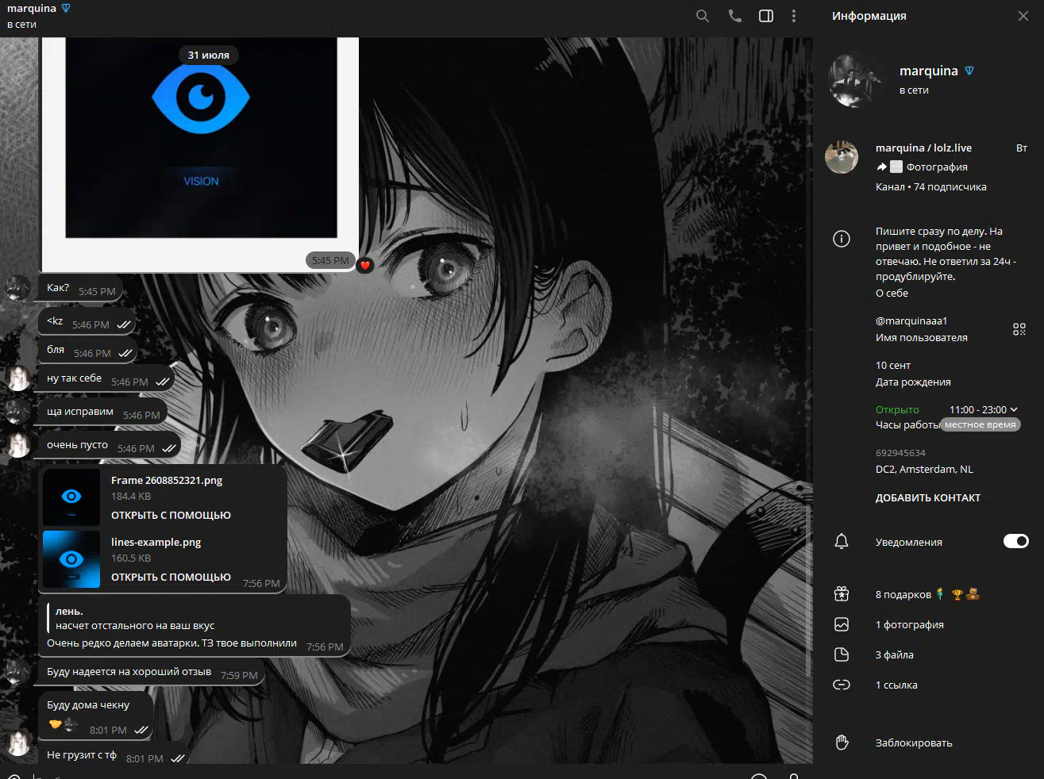This screenshot has height=779, width=1044.
Task: Click the info circle icon beside bio
Action: [x=842, y=239]
